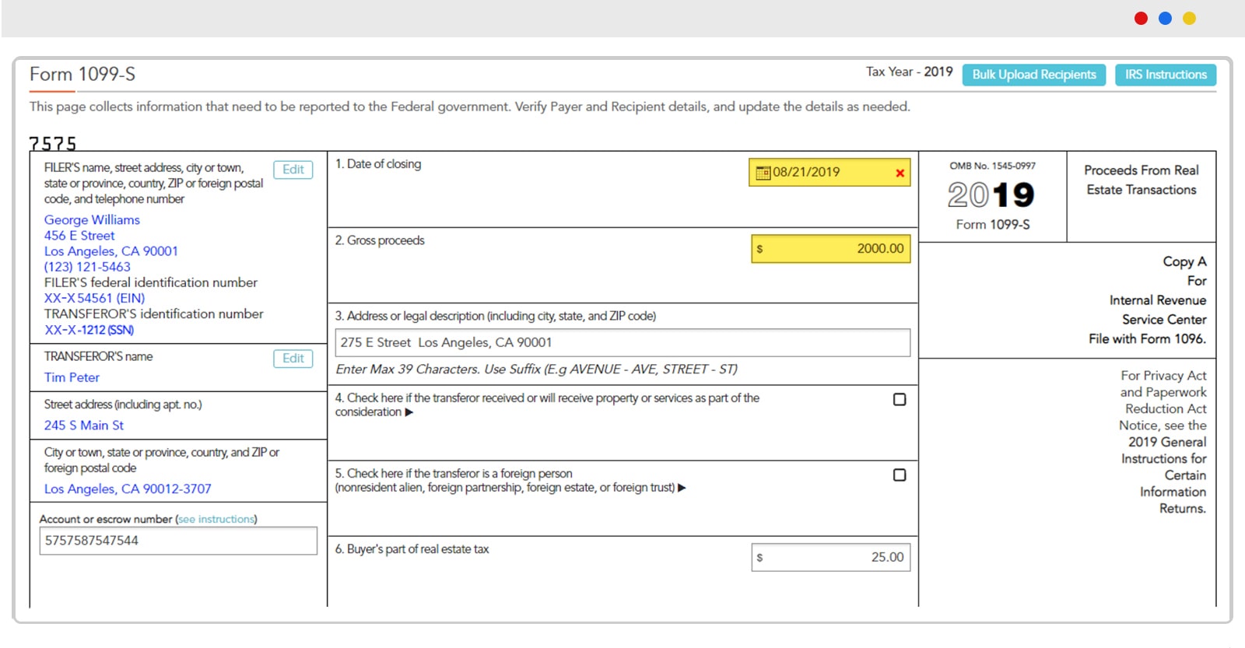This screenshot has width=1245, height=648.
Task: Click the Tax Year - 2019 label
Action: tap(909, 72)
